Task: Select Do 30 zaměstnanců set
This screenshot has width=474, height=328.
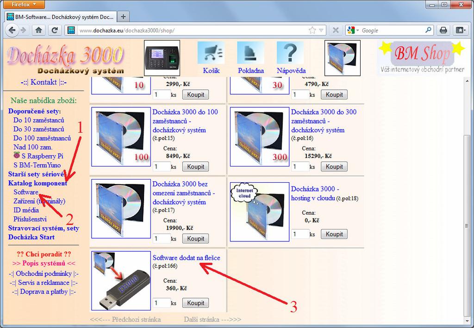Action: [39, 129]
